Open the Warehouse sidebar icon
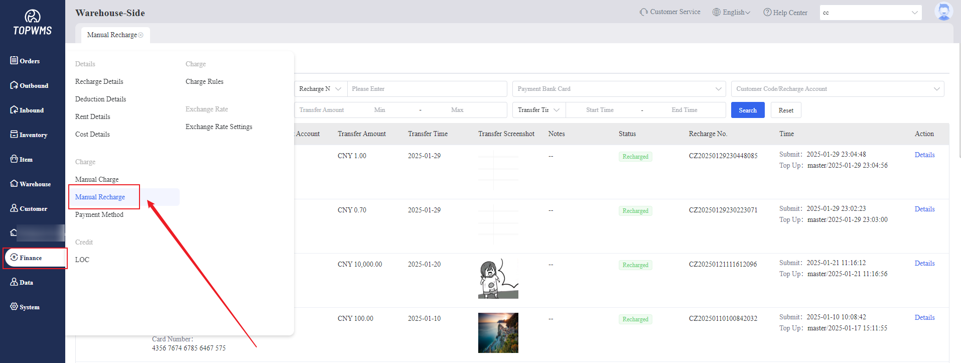Screen dimensions: 961x363 [x=14, y=183]
